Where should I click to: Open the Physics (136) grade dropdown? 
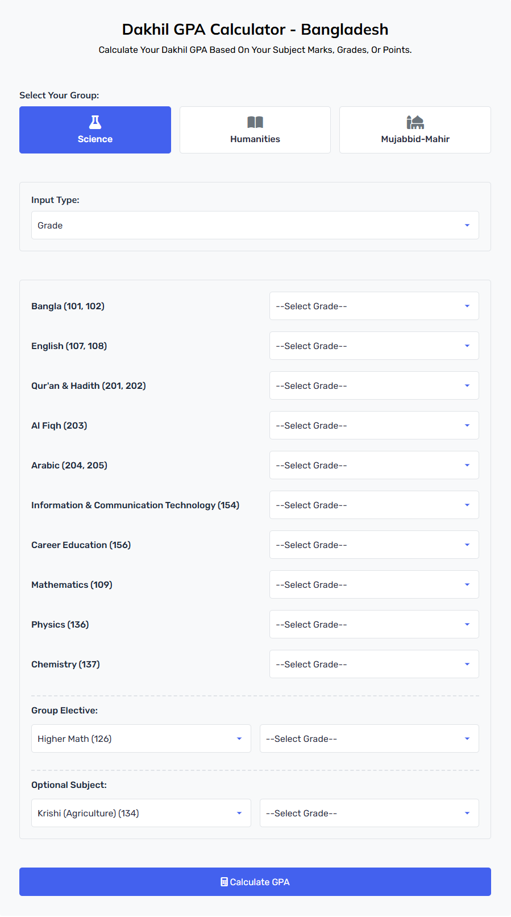click(374, 624)
